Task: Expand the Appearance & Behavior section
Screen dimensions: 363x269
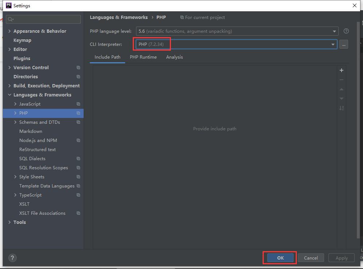Action: [9, 31]
